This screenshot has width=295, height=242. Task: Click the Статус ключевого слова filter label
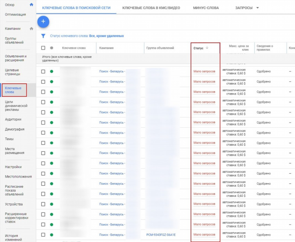(69, 36)
